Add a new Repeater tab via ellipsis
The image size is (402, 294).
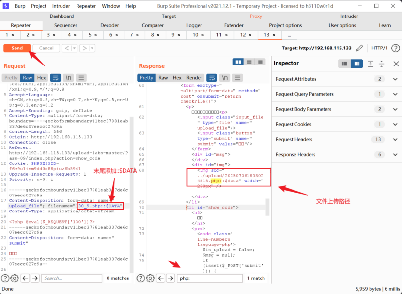coord(289,35)
